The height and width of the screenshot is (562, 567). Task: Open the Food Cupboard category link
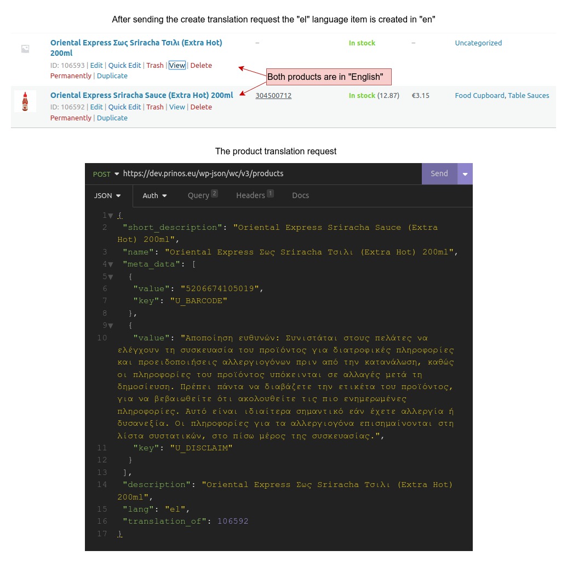pyautogui.click(x=479, y=95)
